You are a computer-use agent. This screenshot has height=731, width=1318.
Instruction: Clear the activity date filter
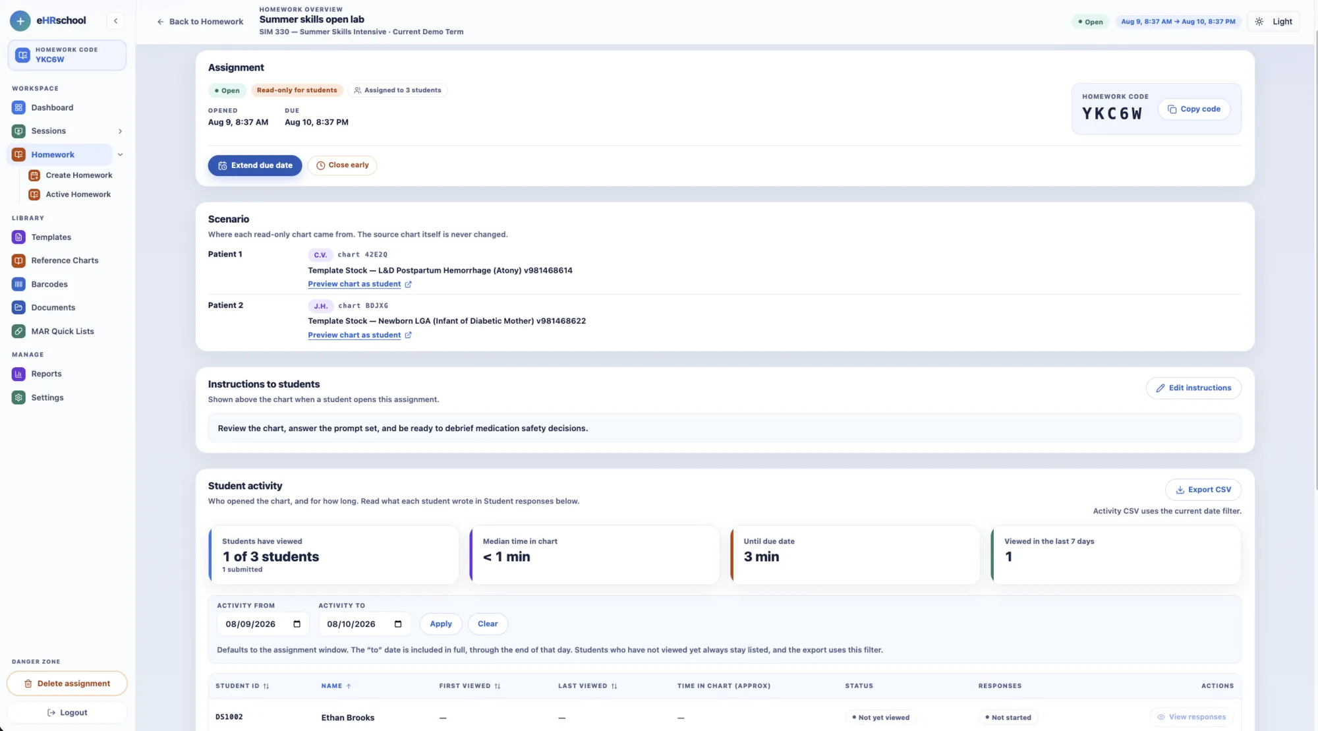pyautogui.click(x=488, y=624)
